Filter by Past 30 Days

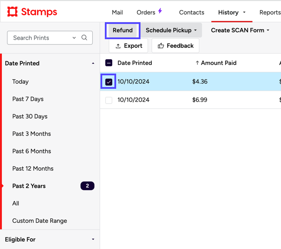pyautogui.click(x=30, y=116)
